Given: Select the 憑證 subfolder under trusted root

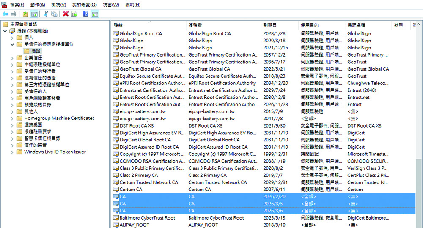Looking at the screenshot, I should [x=36, y=51].
